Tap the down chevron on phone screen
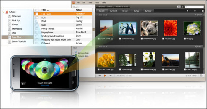 (x=45, y=59)
